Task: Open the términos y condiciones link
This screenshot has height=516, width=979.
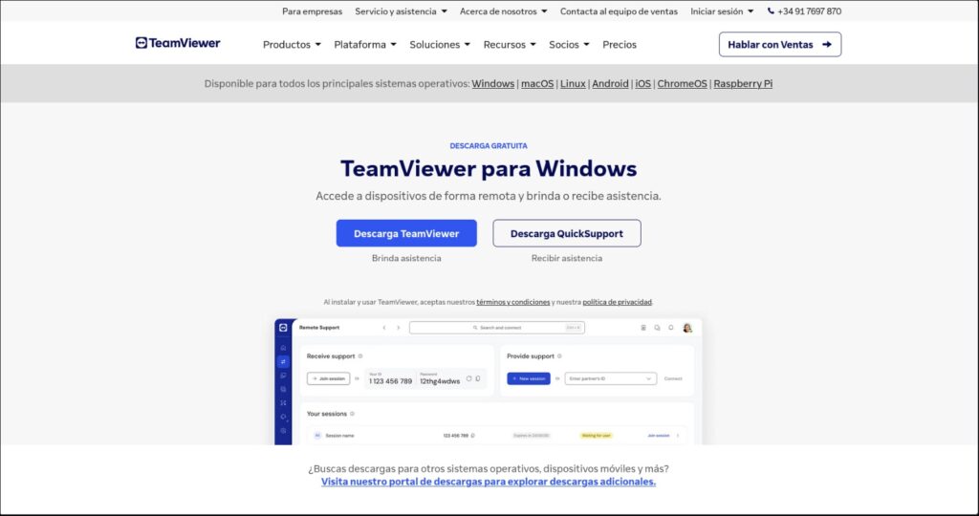Action: click(x=513, y=302)
